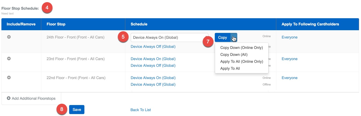Viewport: 361px width, 116px height.
Task: Pick Apply To All (Online Only)
Action: pyautogui.click(x=241, y=61)
